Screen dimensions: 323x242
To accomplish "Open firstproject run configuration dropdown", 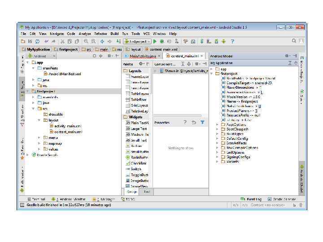I will click(137, 42).
